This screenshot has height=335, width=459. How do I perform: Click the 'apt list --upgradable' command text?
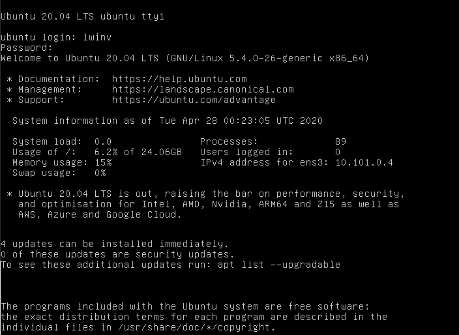(279, 265)
